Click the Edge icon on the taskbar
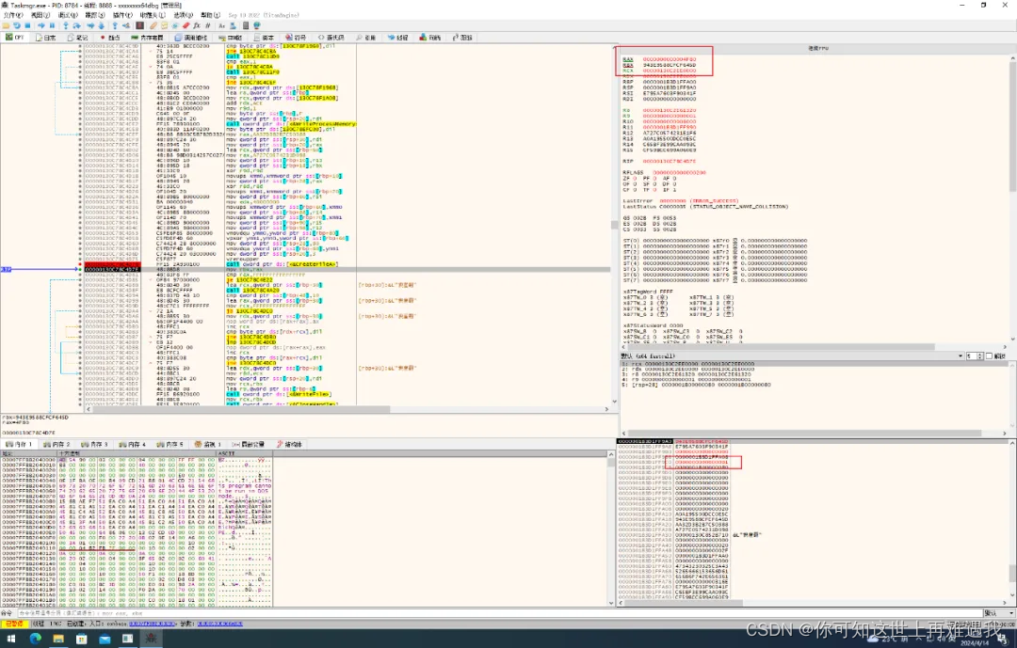 [35, 639]
